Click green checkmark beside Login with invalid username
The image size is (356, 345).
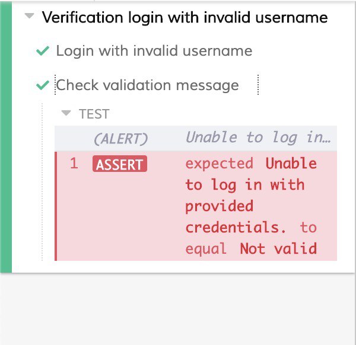pos(42,52)
